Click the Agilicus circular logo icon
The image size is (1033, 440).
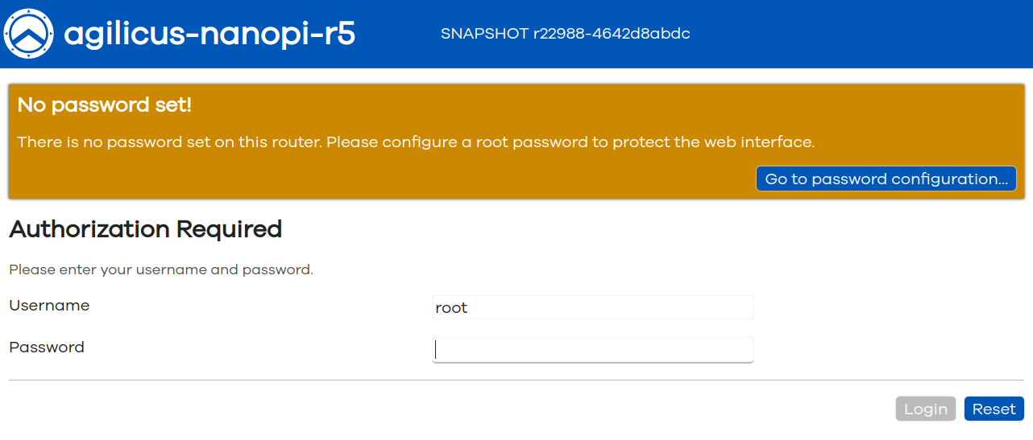click(28, 34)
